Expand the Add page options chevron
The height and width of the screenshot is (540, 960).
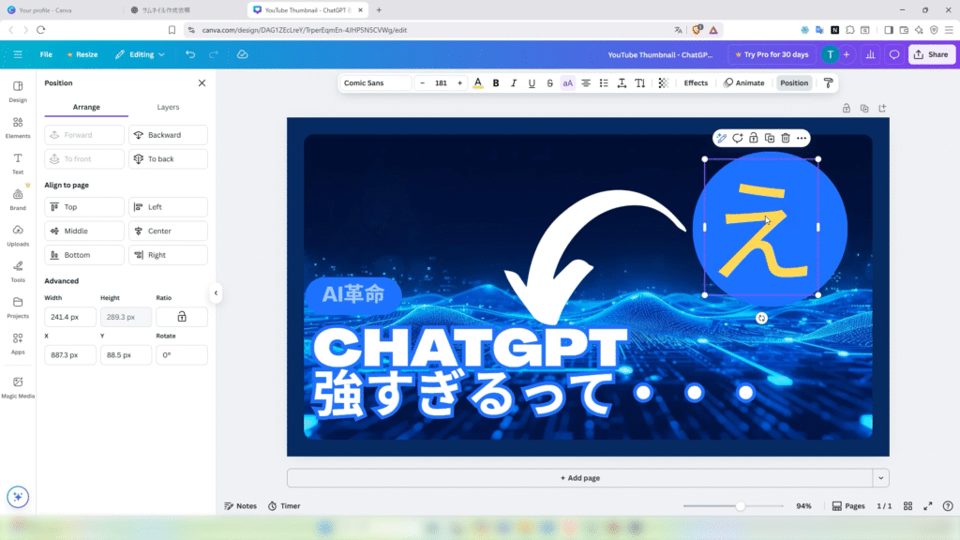880,478
